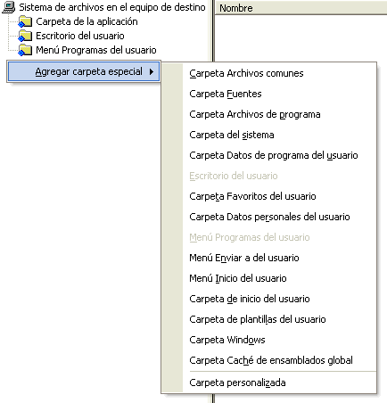This screenshot has height=403, width=387.
Task: Choose Carpeta de plantillas del usuario
Action: click(258, 319)
